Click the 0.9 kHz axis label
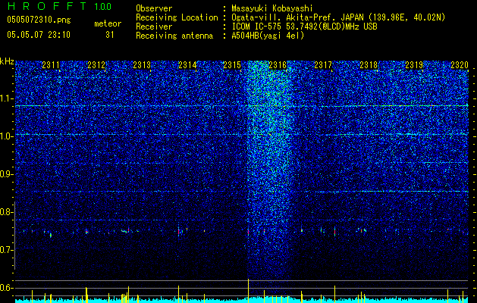The width and height of the screenshot is (477, 303). point(7,174)
